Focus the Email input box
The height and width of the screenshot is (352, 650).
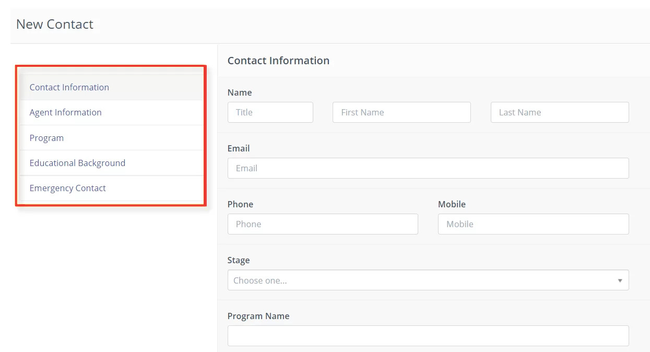428,168
